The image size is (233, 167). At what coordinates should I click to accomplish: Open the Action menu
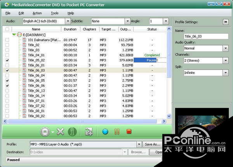pyautogui.click(x=37, y=13)
